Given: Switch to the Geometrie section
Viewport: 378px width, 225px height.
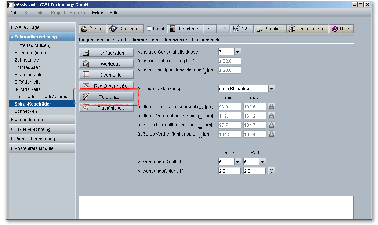Looking at the screenshot, I should pyautogui.click(x=106, y=75).
